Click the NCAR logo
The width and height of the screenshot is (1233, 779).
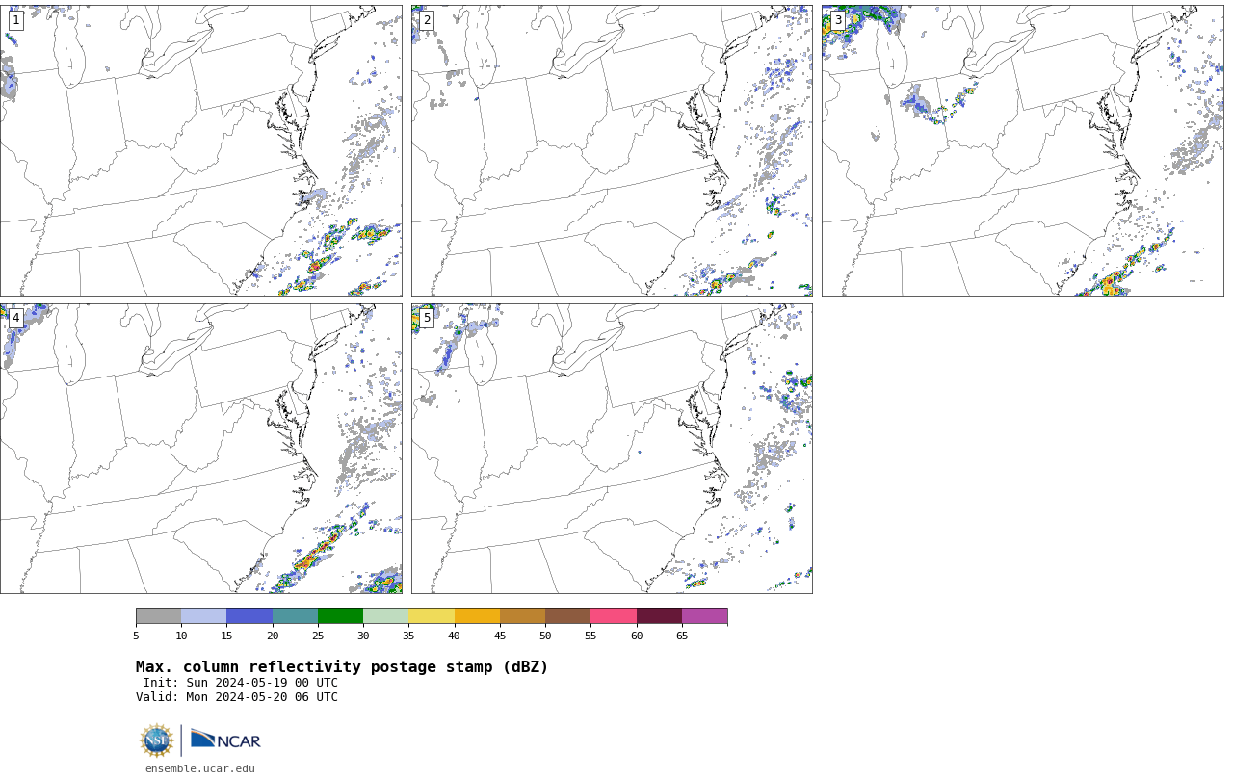click(x=225, y=740)
